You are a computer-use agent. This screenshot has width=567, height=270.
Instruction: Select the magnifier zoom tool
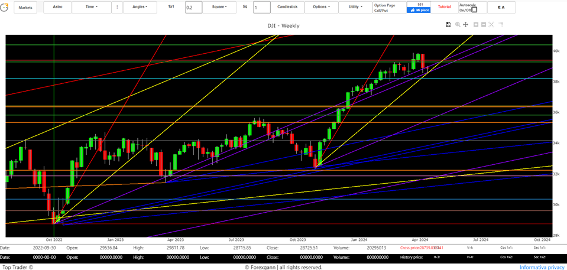pos(457,24)
